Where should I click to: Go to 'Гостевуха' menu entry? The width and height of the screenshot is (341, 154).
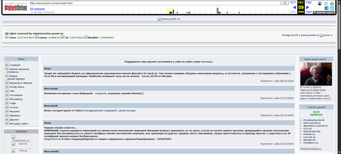pyautogui.click(x=16, y=95)
